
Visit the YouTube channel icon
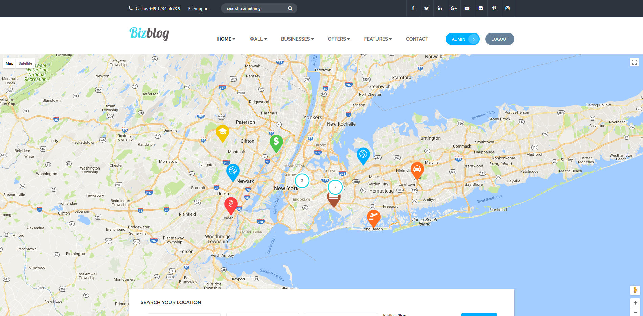[x=467, y=8]
